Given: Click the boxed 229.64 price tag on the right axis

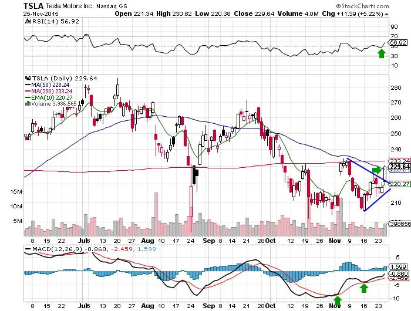Looking at the screenshot, I should (x=399, y=167).
